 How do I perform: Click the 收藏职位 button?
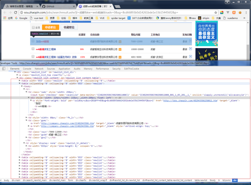(x=69, y=27)
